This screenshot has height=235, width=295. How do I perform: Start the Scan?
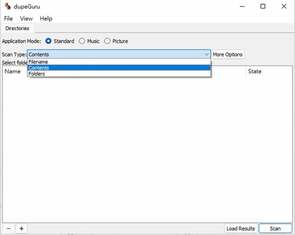(275, 228)
